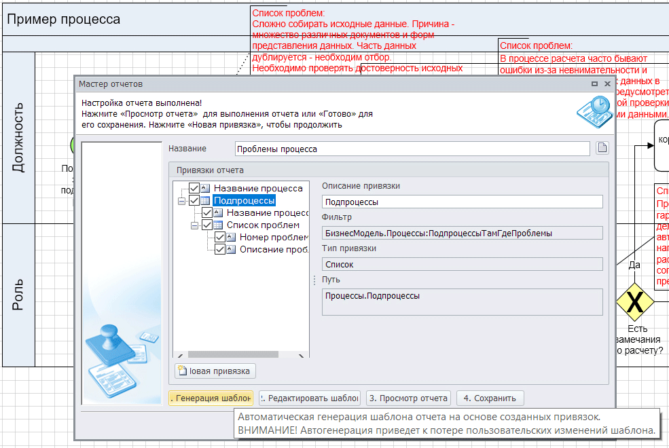
Task: Maximize the Мастер отчетов dialog
Action: (x=594, y=84)
